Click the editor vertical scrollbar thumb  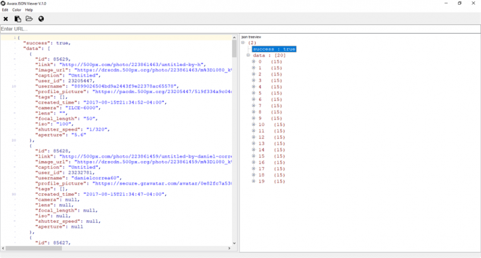point(234,49)
